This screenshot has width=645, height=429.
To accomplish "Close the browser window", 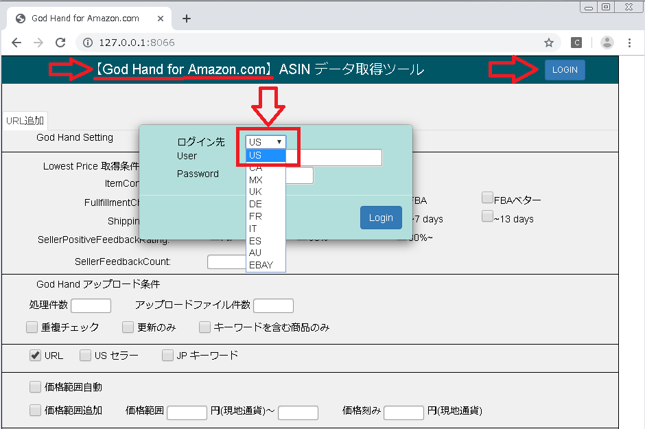I will [629, 7].
